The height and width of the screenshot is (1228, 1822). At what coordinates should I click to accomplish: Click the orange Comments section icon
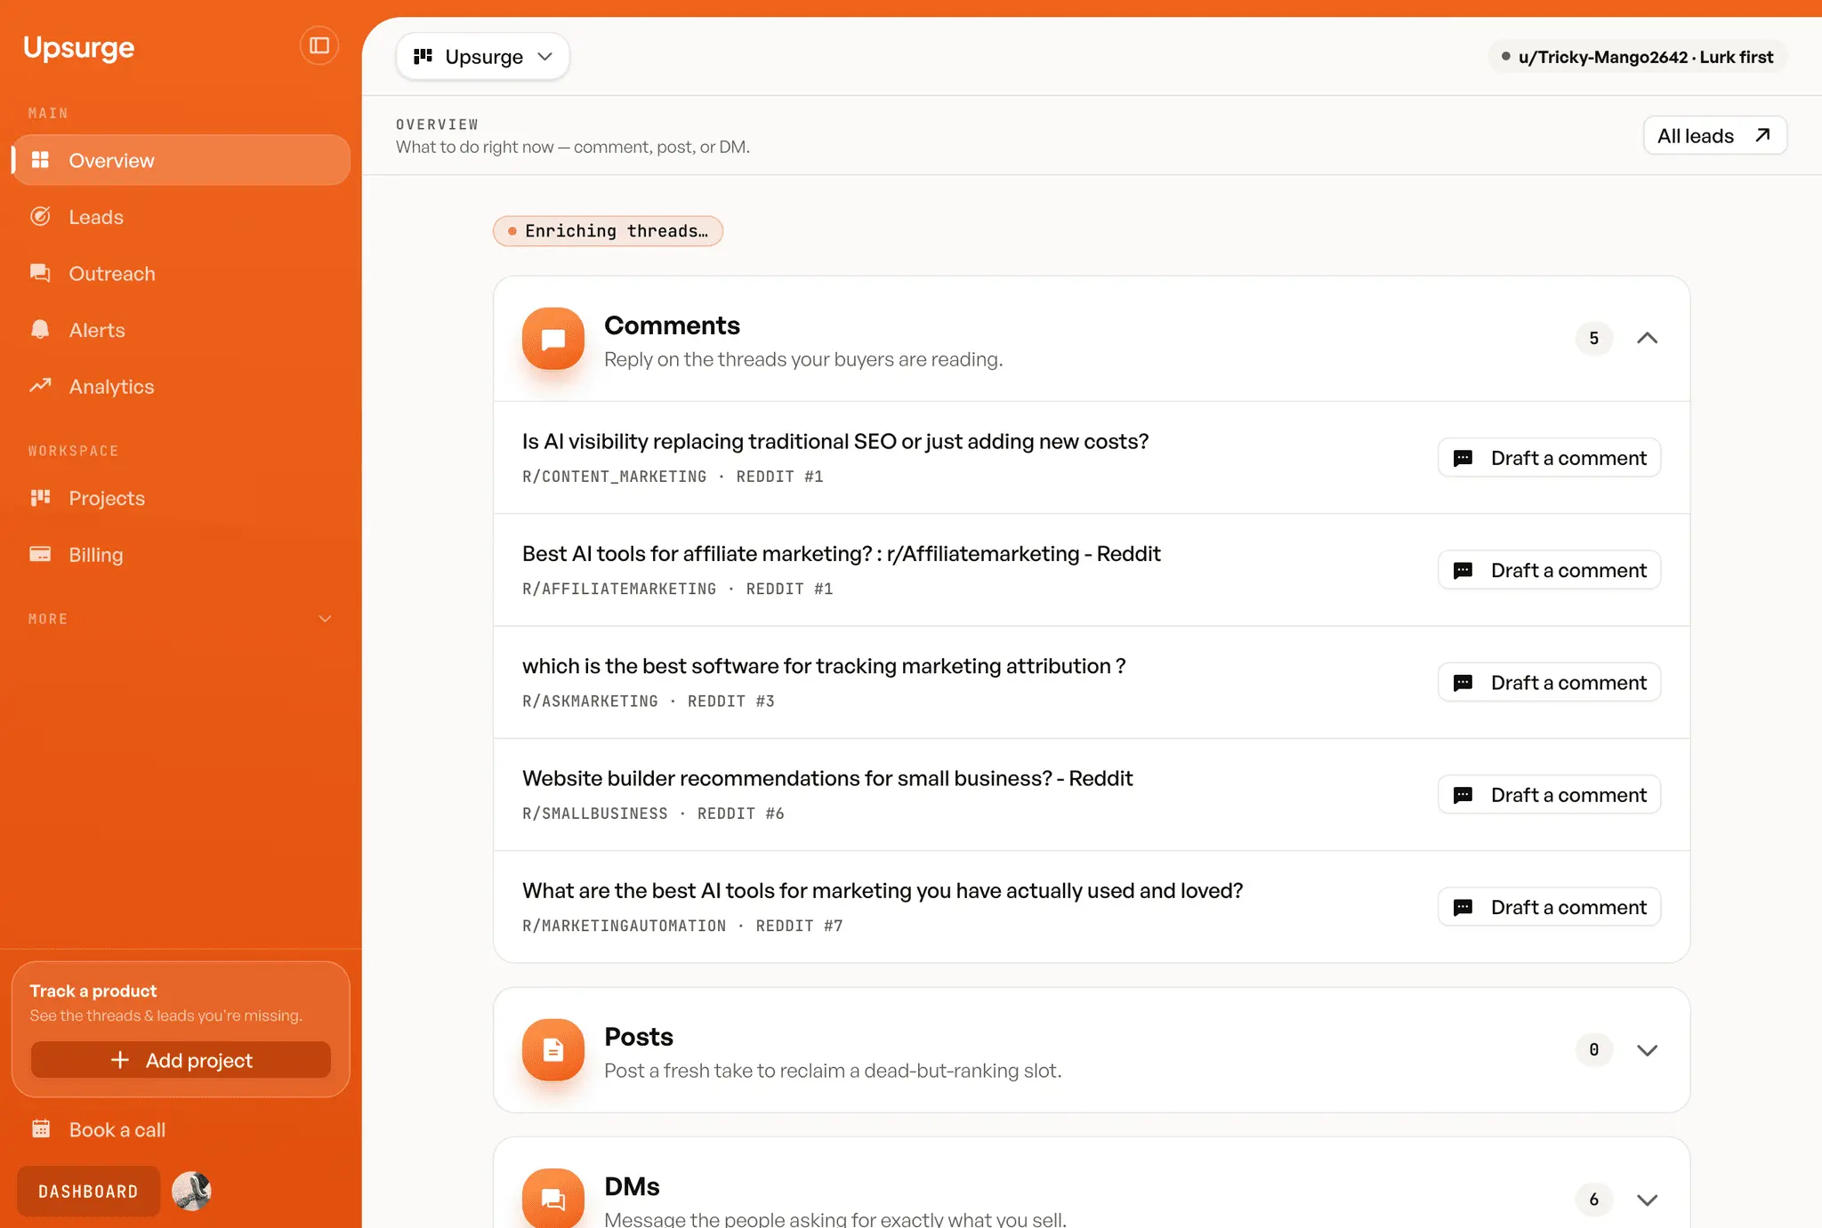[x=553, y=339]
